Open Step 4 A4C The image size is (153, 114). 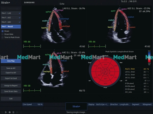(x=11, y=22)
